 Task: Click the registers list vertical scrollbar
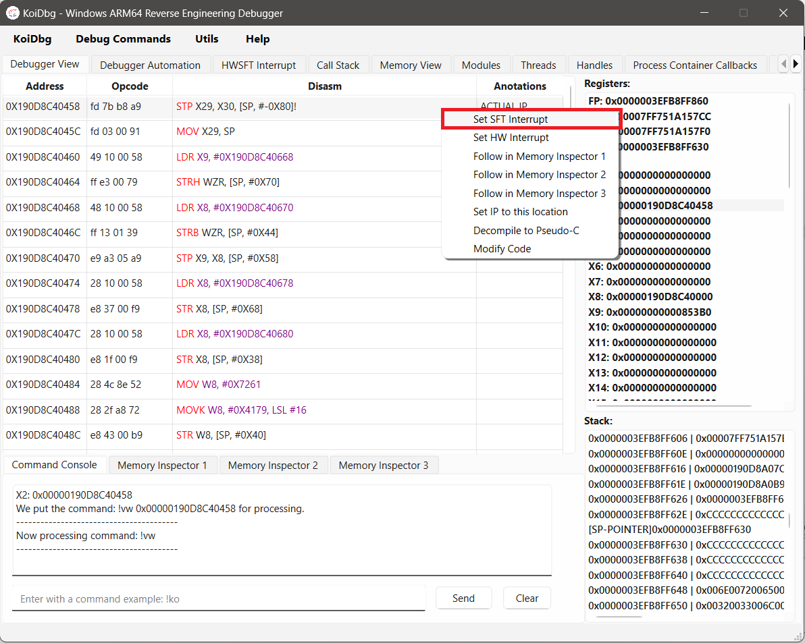pos(789,146)
